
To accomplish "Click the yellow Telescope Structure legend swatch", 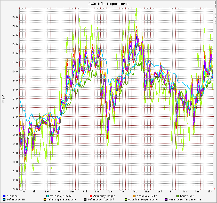I will [45, 200].
